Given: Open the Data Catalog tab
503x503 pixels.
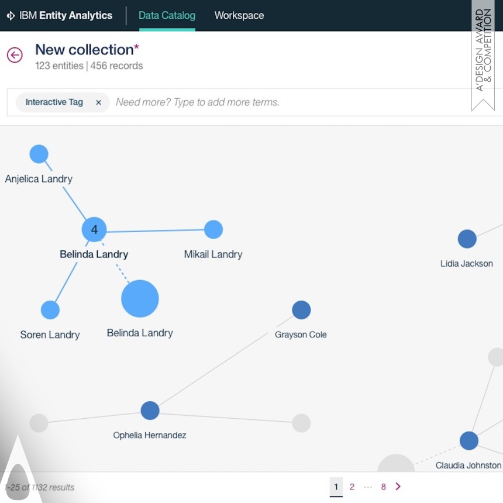Looking at the screenshot, I should [167, 16].
